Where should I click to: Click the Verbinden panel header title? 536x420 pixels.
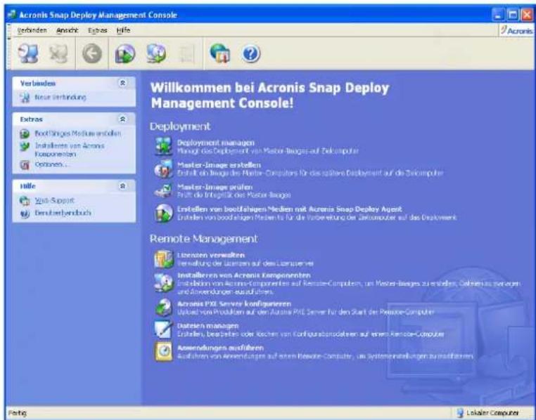click(x=37, y=84)
